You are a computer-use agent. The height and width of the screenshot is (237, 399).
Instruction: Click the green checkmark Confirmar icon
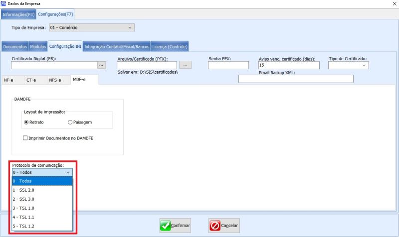(166, 226)
